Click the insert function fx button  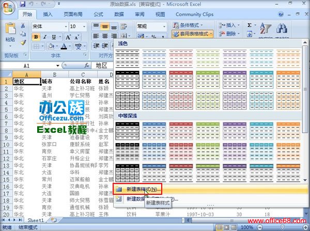coord(87,66)
